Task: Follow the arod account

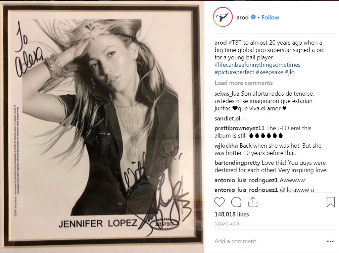Action: coord(270,17)
